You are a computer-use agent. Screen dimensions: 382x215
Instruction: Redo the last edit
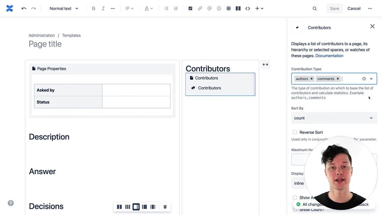coord(33,8)
